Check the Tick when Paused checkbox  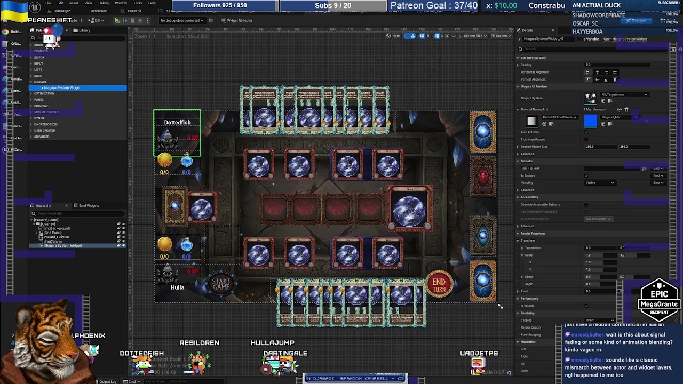coord(586,139)
